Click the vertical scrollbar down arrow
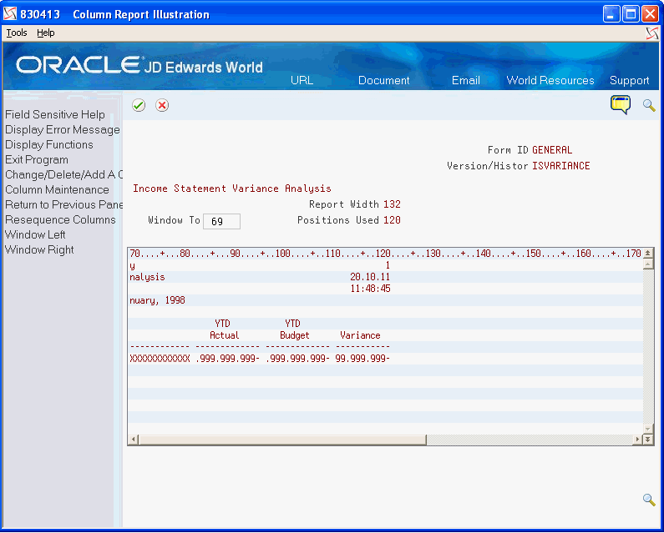This screenshot has width=664, height=533. (x=648, y=429)
